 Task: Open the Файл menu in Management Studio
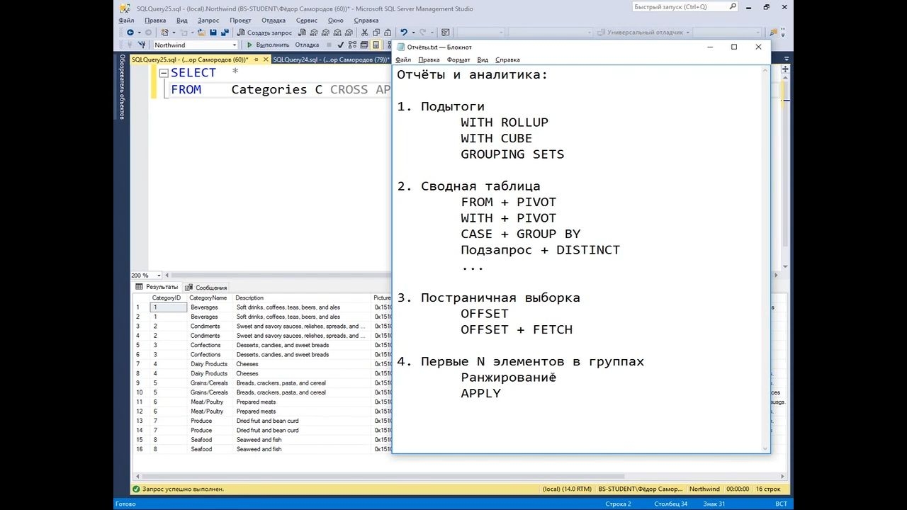click(x=126, y=21)
